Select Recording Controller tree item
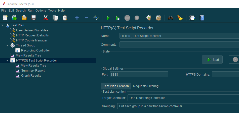This screenshot has width=239, height=113. pos(35,50)
